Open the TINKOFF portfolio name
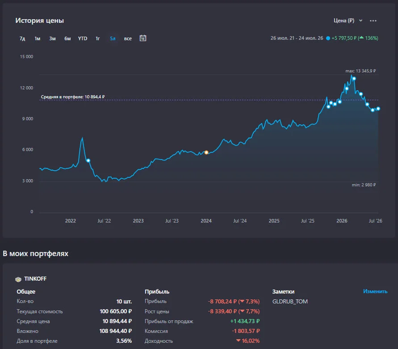398x349 pixels. coord(35,279)
